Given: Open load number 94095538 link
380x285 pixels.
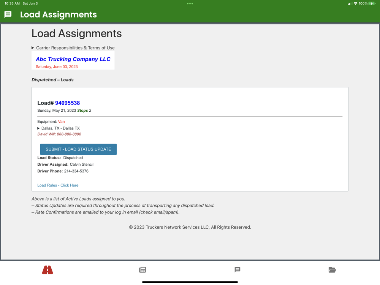Looking at the screenshot, I should (67, 103).
